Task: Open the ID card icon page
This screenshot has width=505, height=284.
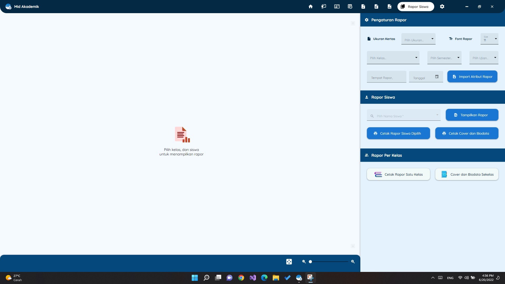Action: [x=337, y=7]
